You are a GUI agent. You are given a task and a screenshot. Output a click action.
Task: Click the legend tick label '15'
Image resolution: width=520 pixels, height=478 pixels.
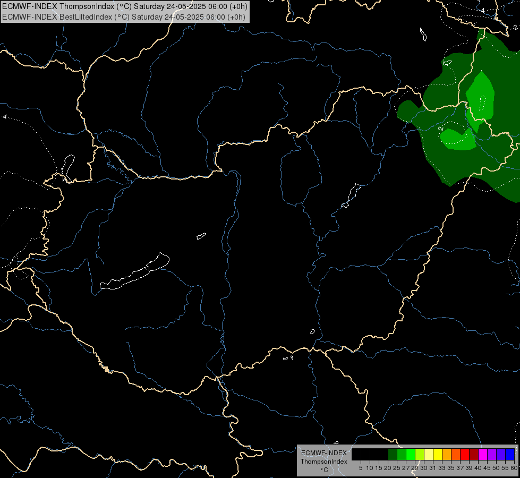[x=379, y=468]
